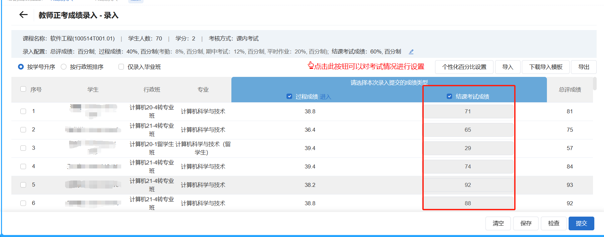604x237 pixels.
Task: Uncheck the 结课考试成绩 checkbox
Action: point(449,97)
